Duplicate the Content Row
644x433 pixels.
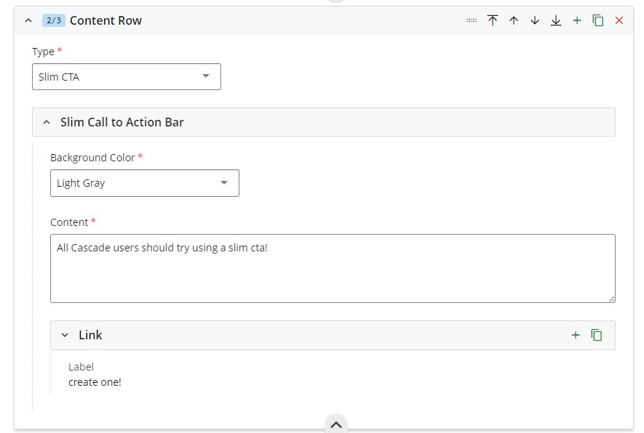pyautogui.click(x=596, y=20)
